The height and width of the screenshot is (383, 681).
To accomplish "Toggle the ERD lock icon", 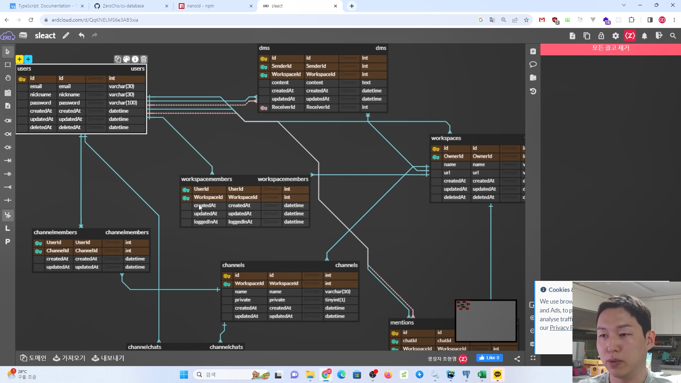I will click(601, 36).
